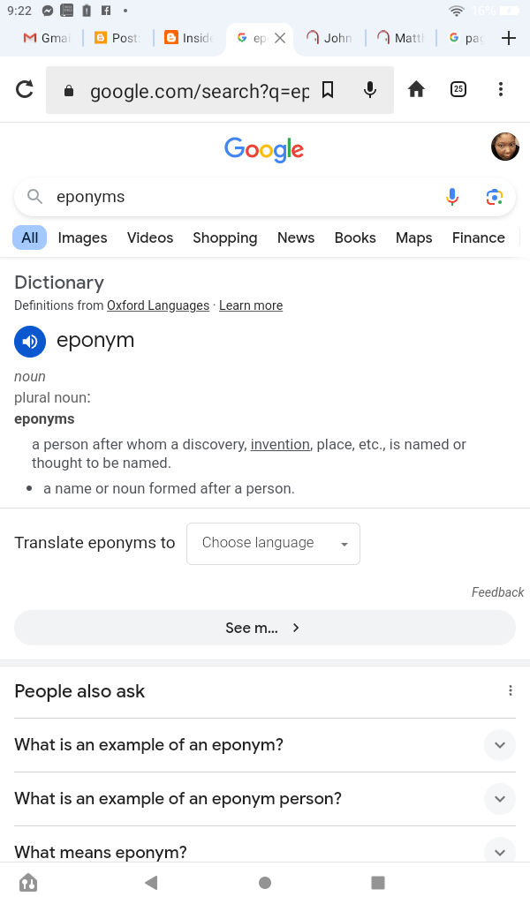Screen dimensions: 530x904
Task: Switch to the News search tab
Action: (295, 237)
